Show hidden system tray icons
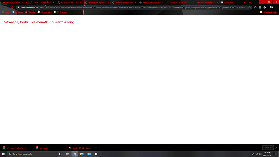 pos(253,154)
